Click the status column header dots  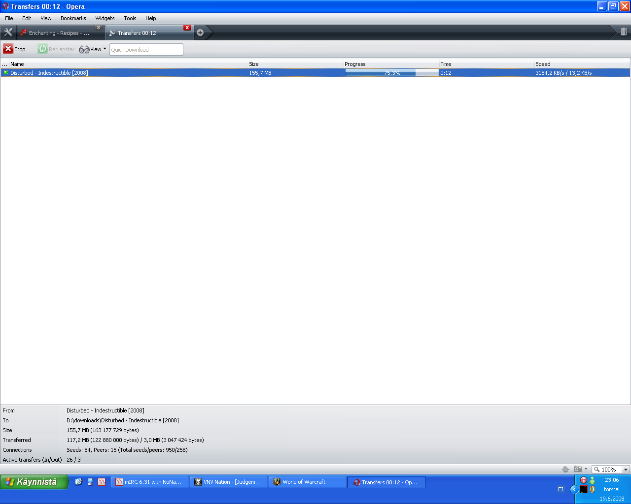click(x=5, y=64)
